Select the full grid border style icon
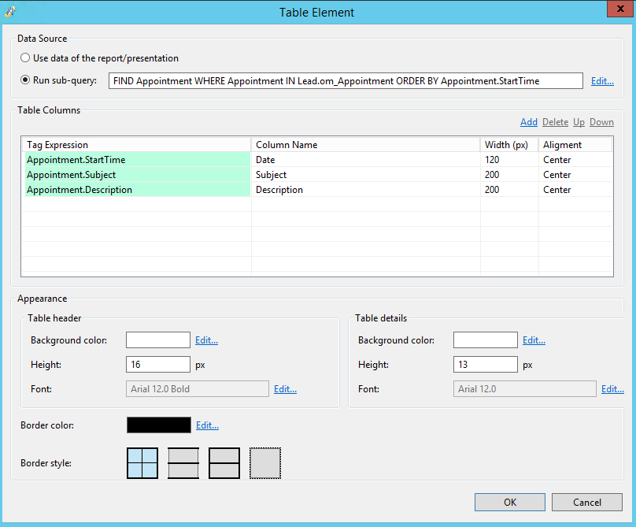The width and height of the screenshot is (636, 527). coord(142,463)
